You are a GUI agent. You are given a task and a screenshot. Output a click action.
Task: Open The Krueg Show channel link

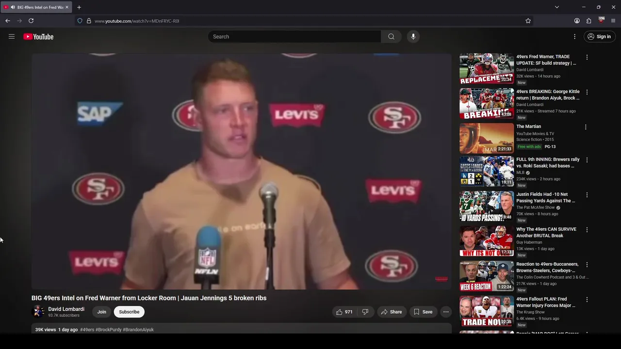(x=530, y=312)
